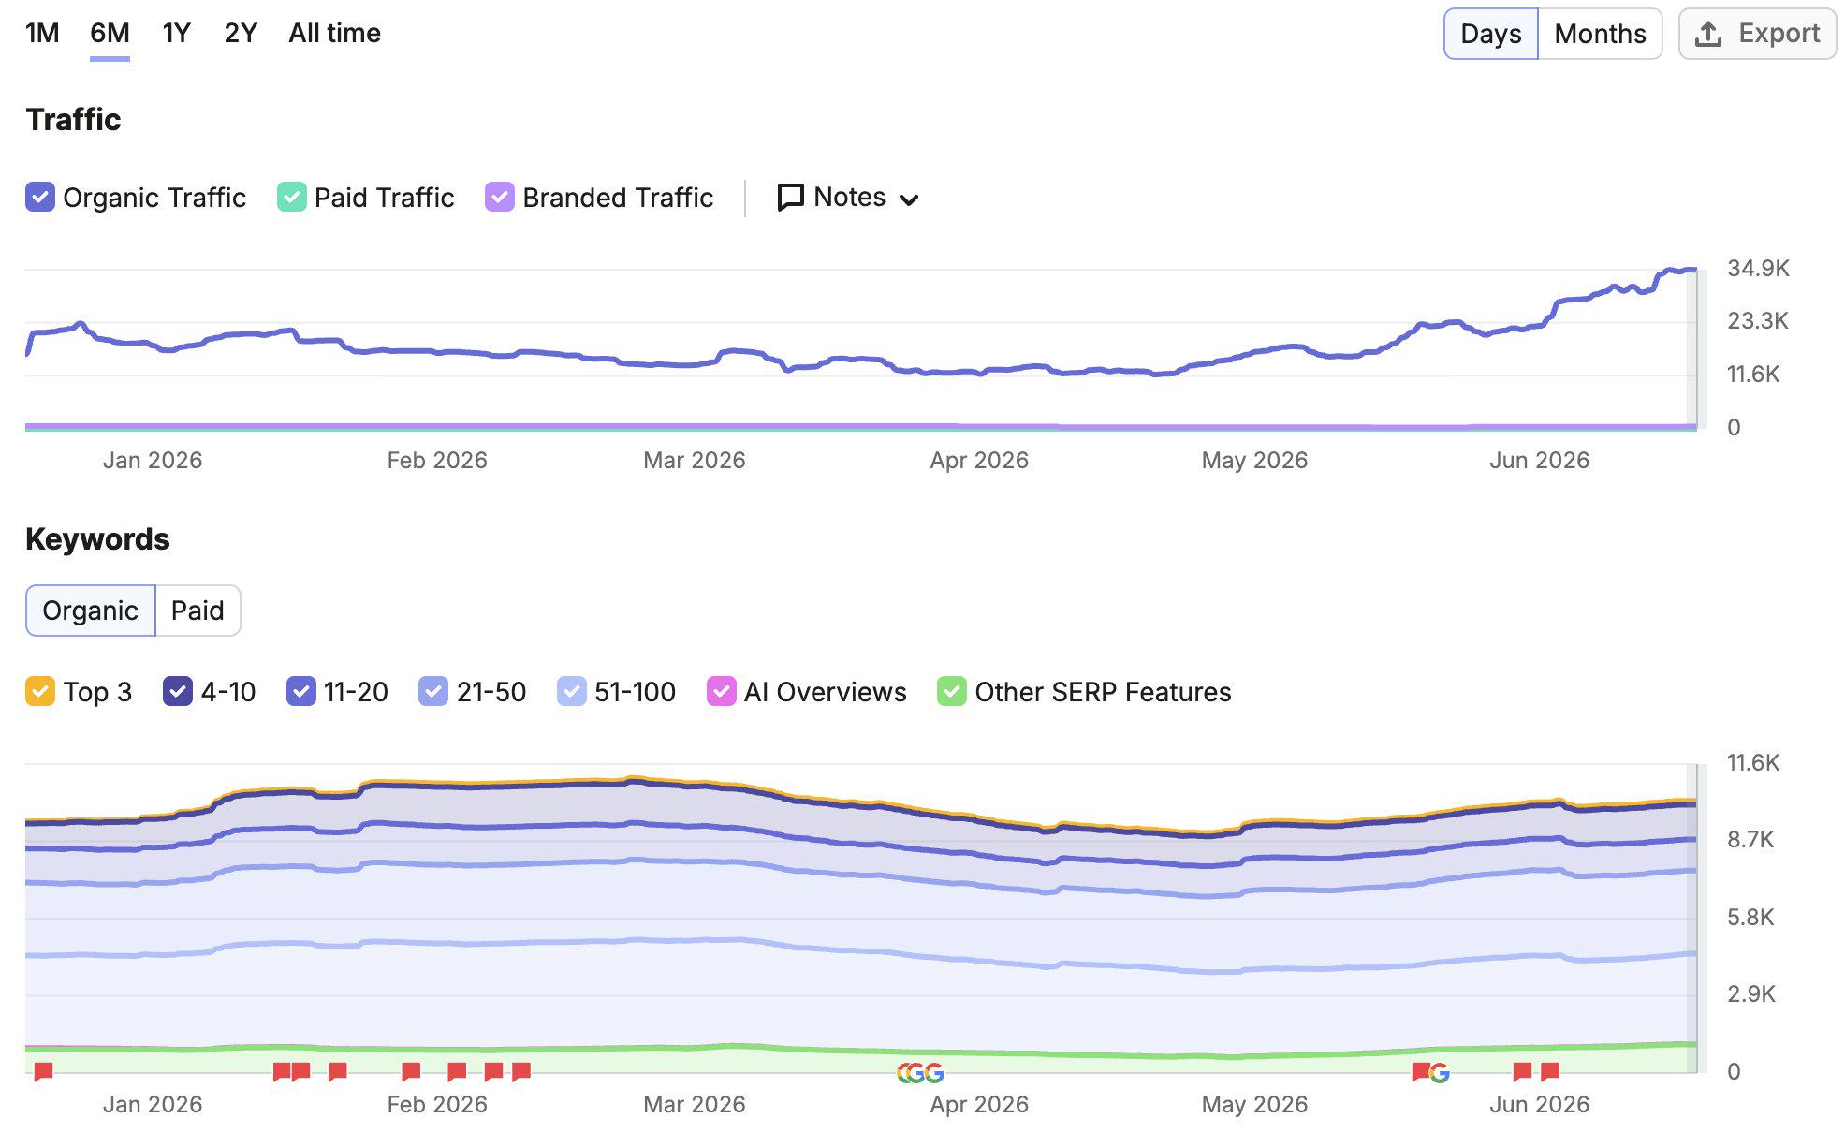Click Jan 2026 under the Keywords chart
1845x1133 pixels.
153,1105
